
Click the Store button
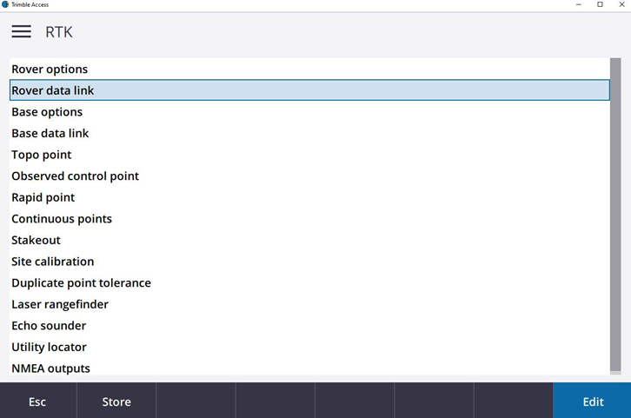tap(116, 401)
